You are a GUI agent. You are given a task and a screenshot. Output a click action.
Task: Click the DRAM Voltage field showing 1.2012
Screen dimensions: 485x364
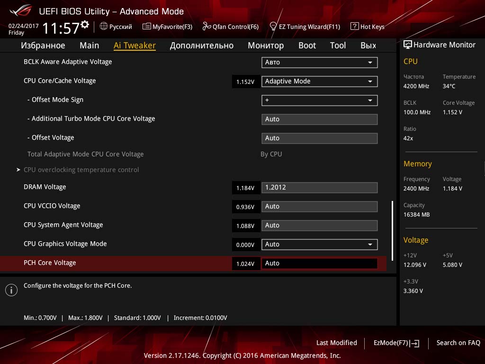click(320, 188)
